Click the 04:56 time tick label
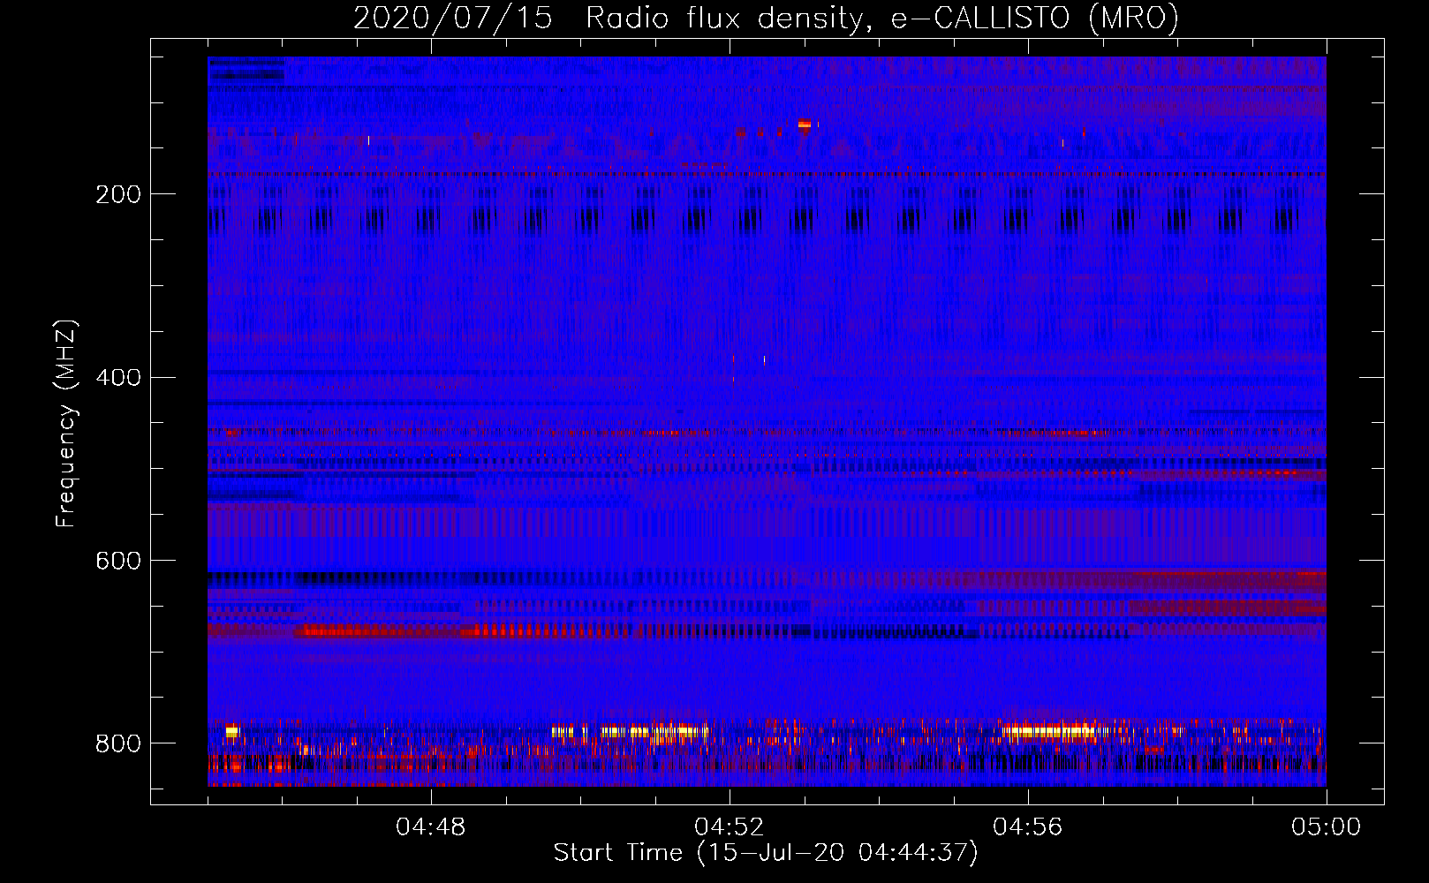The width and height of the screenshot is (1429, 883). point(1028,827)
